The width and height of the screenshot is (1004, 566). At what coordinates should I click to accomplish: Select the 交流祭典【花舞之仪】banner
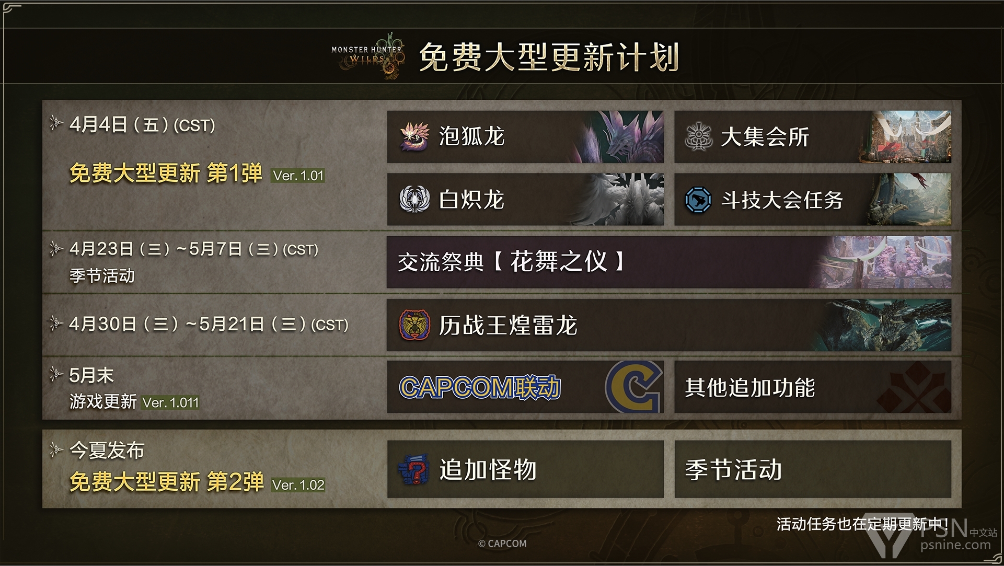tap(669, 262)
